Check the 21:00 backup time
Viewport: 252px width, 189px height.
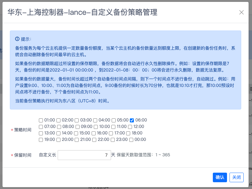point(76,140)
